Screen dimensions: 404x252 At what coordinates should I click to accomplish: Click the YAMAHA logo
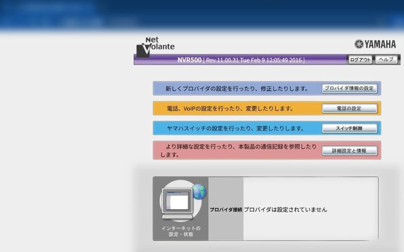click(x=375, y=44)
